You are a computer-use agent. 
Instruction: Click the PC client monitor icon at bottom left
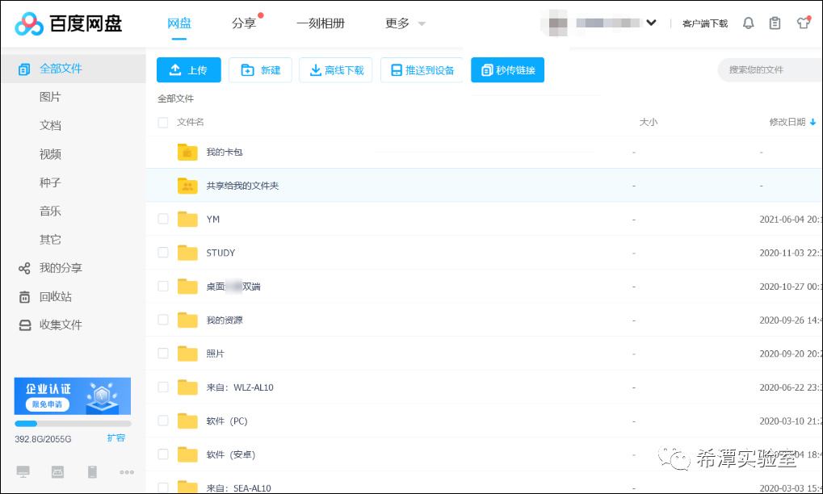click(x=23, y=471)
